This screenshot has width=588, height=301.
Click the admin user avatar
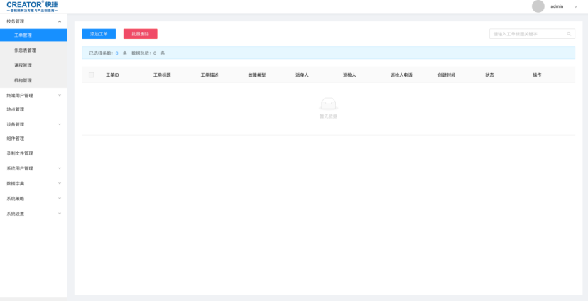pyautogui.click(x=538, y=6)
